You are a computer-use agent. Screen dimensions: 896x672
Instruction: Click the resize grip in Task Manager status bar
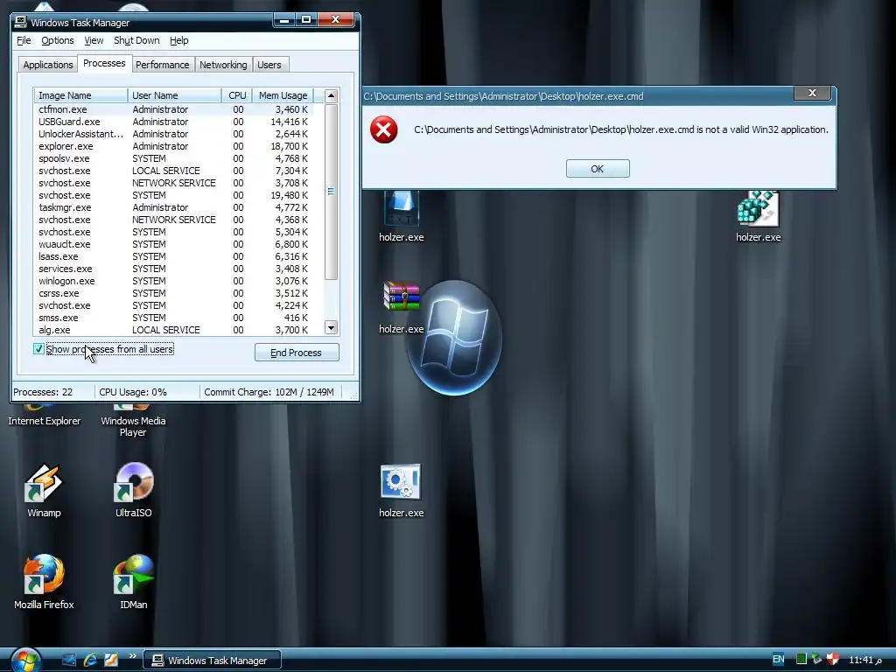(x=353, y=395)
